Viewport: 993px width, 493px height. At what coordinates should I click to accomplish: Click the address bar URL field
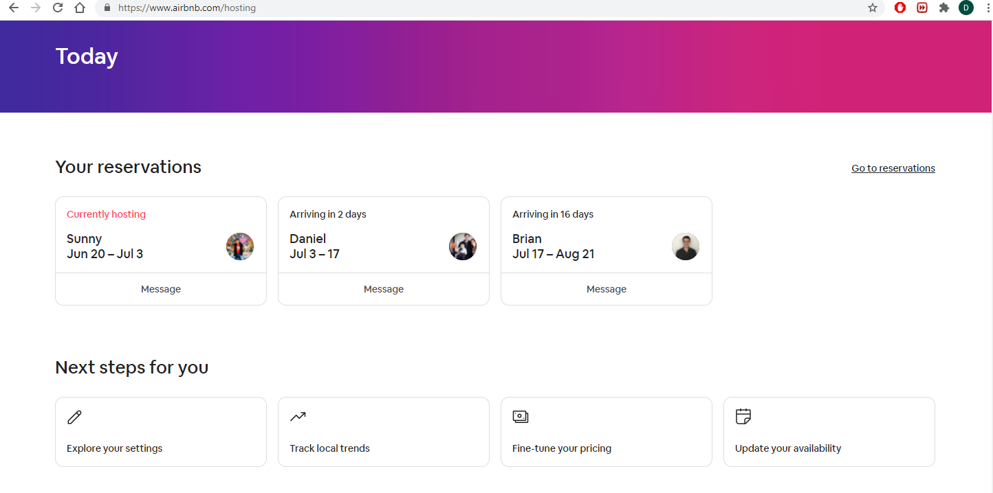[481, 8]
